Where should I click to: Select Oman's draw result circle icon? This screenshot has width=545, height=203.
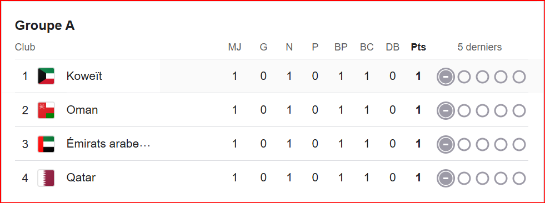click(x=446, y=110)
